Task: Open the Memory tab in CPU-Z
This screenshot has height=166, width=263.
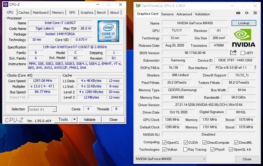Action: 58,13
